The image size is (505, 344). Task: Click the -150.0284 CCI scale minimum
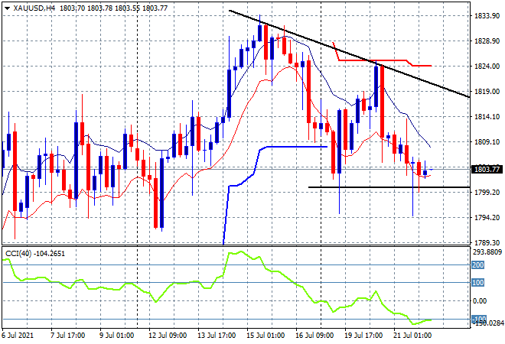487,323
